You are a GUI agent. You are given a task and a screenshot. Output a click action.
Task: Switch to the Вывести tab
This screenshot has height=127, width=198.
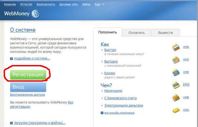click(166, 33)
